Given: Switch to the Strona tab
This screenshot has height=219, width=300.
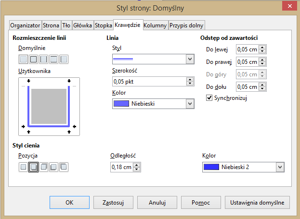Looking at the screenshot, I should click(x=51, y=25).
